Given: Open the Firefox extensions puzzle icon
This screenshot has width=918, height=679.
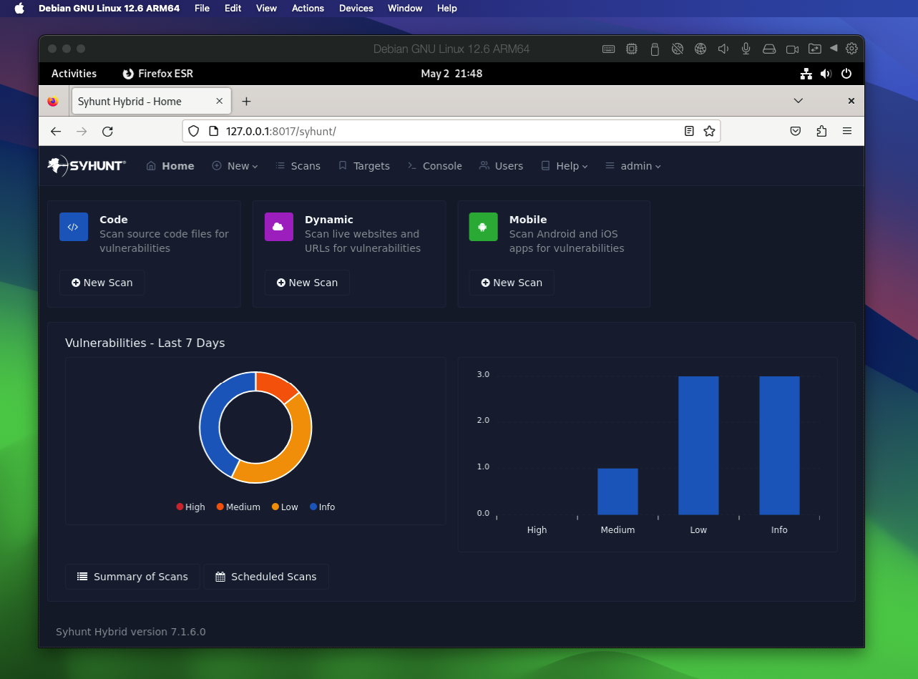Looking at the screenshot, I should pyautogui.click(x=821, y=132).
